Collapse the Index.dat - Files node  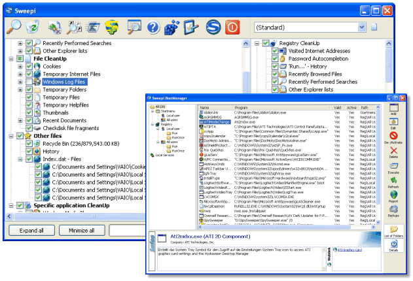coord(20,159)
